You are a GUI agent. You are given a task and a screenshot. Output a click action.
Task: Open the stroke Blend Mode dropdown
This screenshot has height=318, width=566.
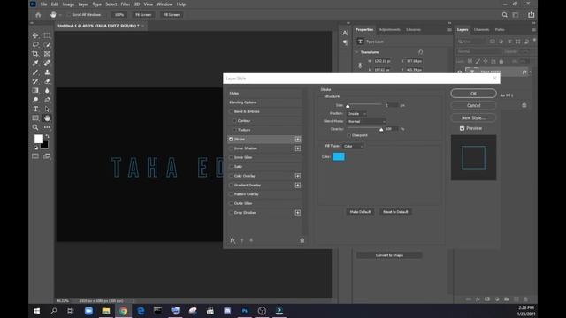click(x=366, y=122)
